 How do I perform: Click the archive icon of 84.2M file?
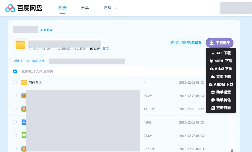[24, 96]
